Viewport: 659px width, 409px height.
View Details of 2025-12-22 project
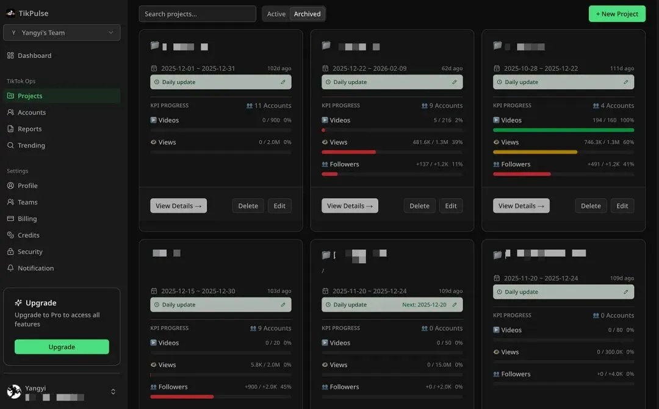350,206
